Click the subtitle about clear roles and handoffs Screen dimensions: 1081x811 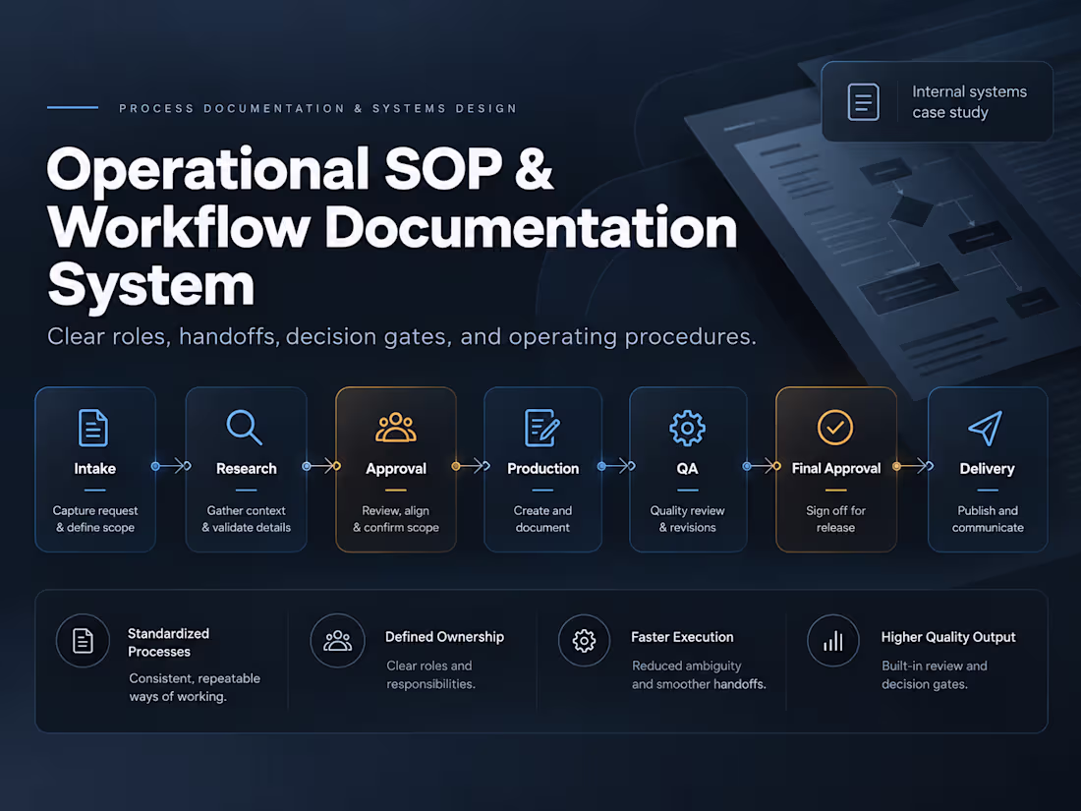[402, 336]
